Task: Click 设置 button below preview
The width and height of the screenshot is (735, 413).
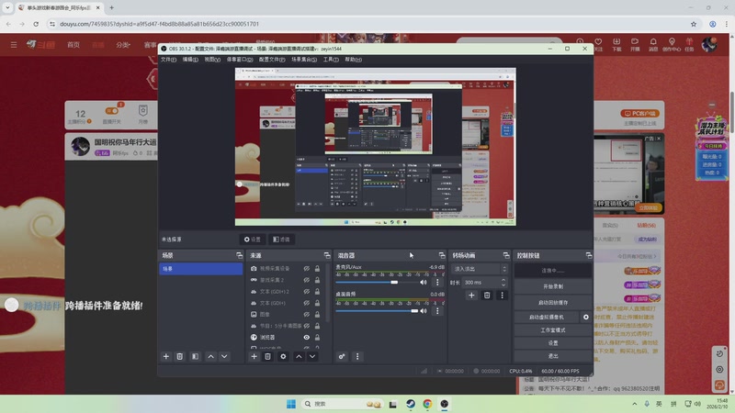Action: [x=252, y=240]
